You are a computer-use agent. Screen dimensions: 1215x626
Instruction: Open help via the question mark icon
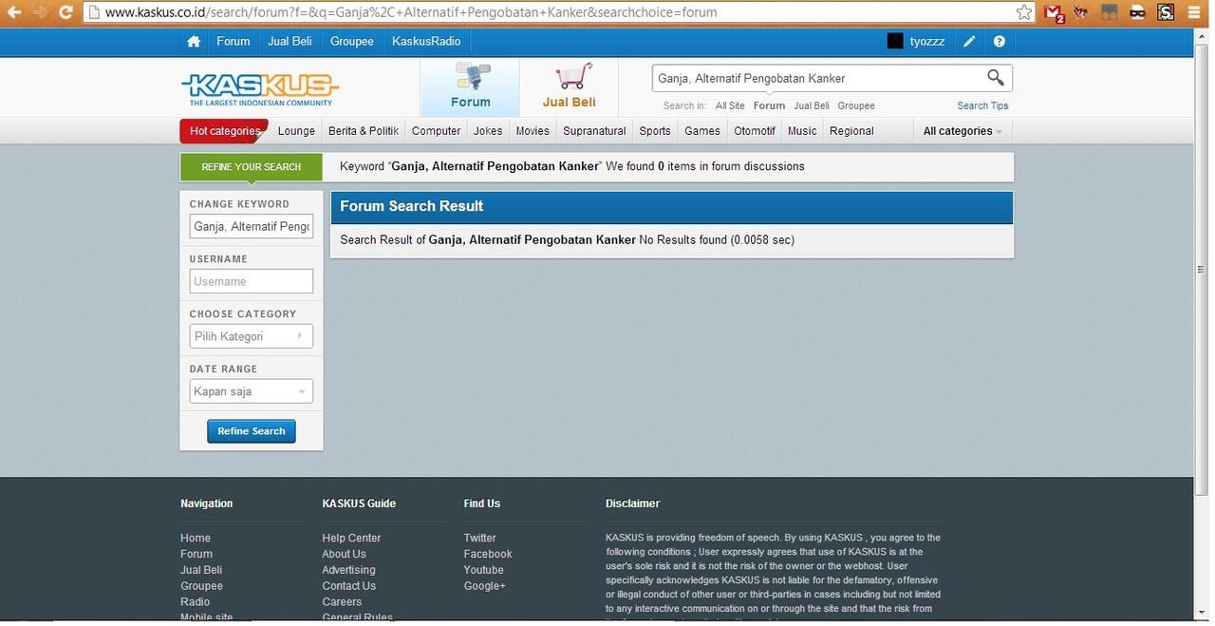coord(999,42)
